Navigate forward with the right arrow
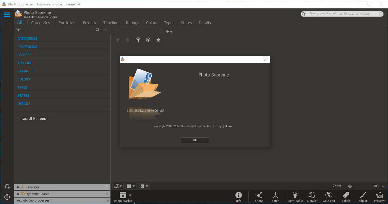 pos(127,40)
